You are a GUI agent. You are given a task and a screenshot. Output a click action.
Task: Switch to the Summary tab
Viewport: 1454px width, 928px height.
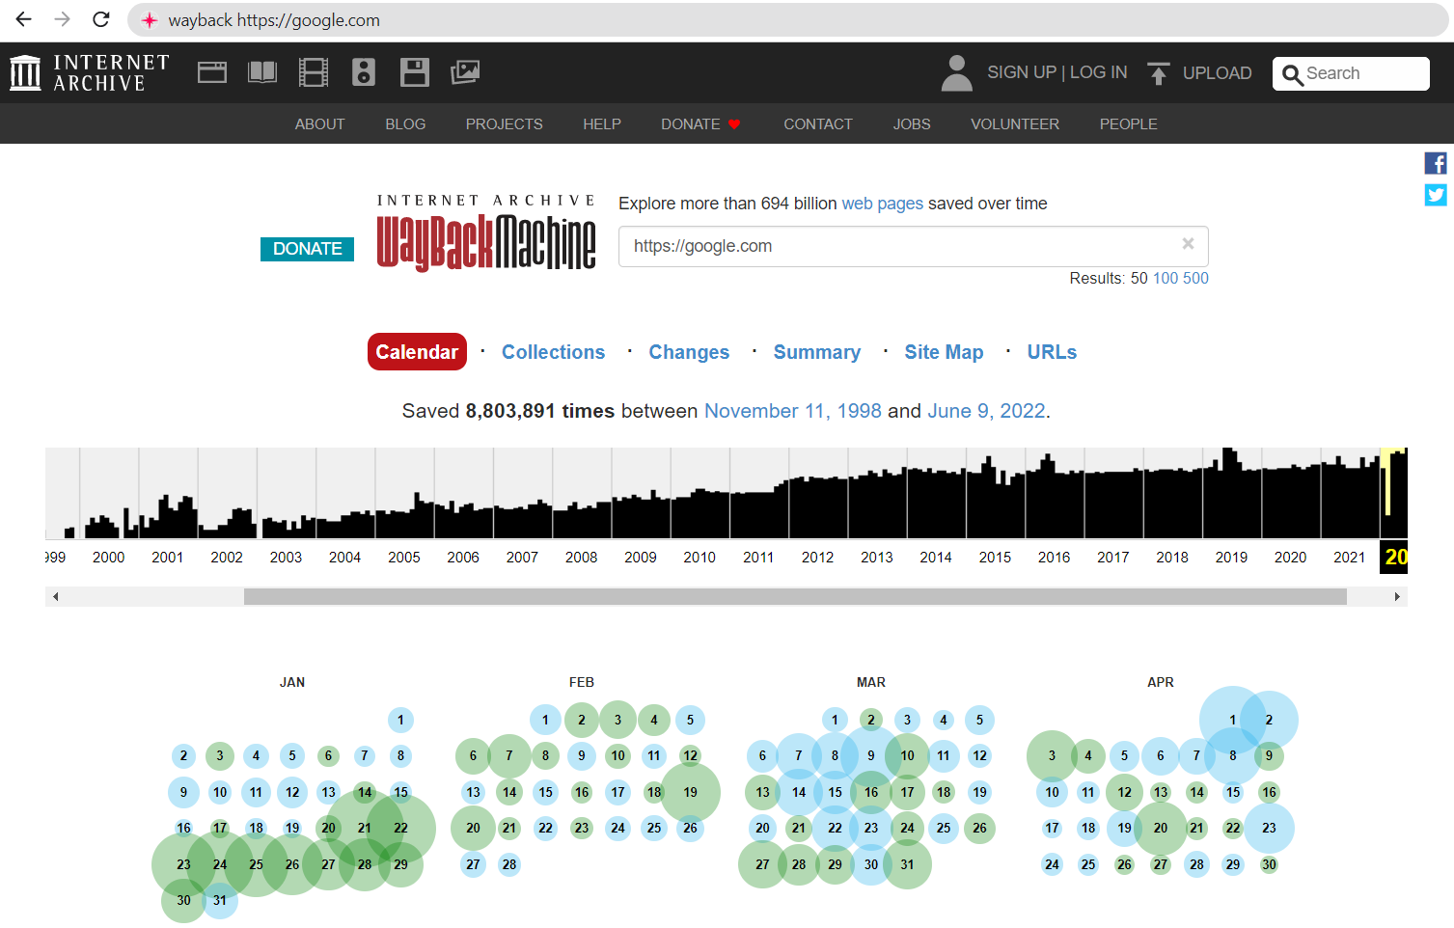point(816,352)
